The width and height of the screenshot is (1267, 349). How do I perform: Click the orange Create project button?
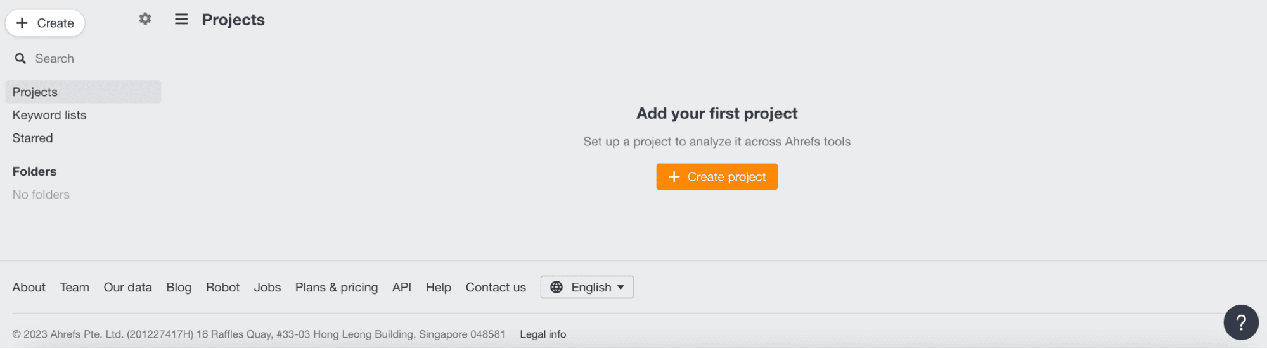click(716, 177)
